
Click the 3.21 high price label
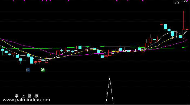(x=178, y=2)
